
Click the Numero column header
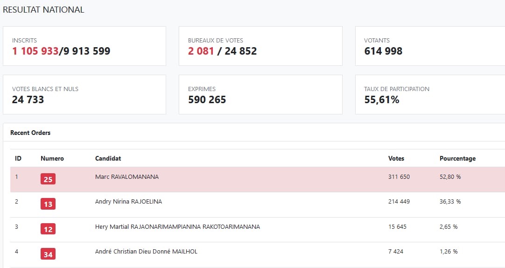[52, 158]
